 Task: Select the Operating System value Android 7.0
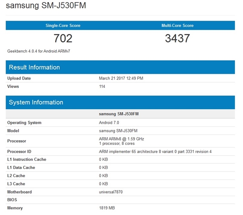click(109, 123)
